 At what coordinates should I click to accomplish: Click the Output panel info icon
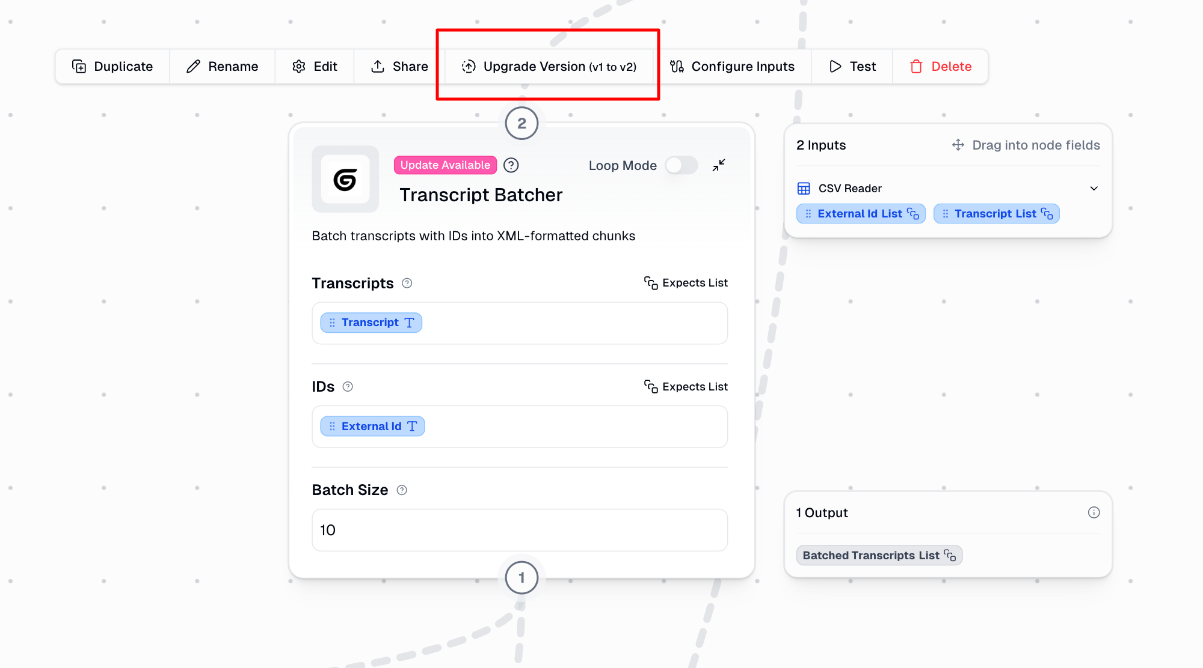pyautogui.click(x=1094, y=512)
